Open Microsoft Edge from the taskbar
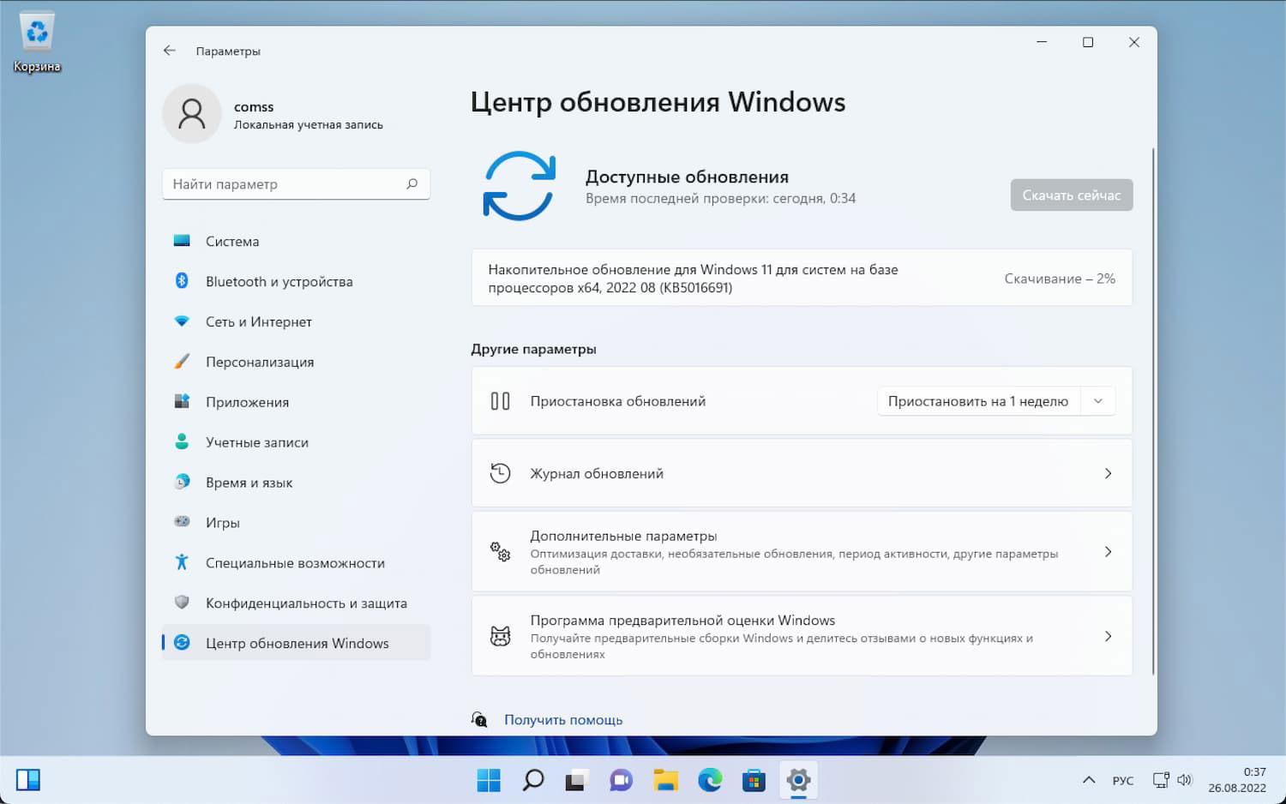This screenshot has height=804, width=1286. (709, 780)
